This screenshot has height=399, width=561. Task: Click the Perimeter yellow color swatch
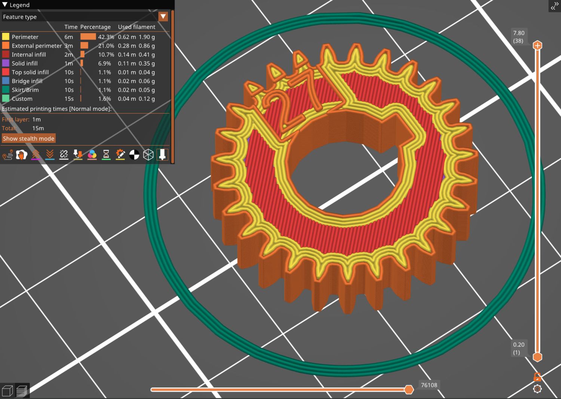point(6,37)
